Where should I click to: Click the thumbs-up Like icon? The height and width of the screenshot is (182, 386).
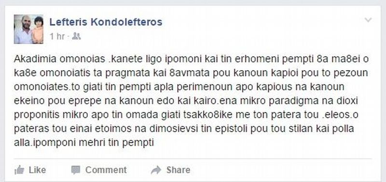(19, 169)
